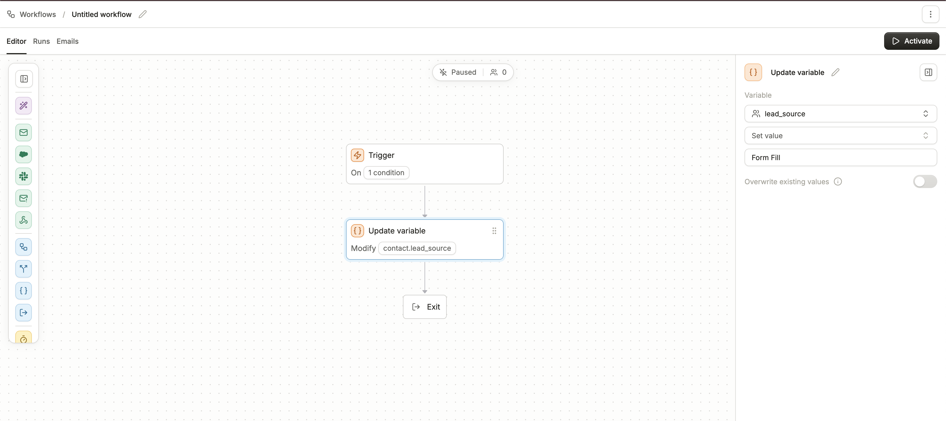The image size is (946, 421).
Task: Click the Activate button
Action: click(912, 41)
